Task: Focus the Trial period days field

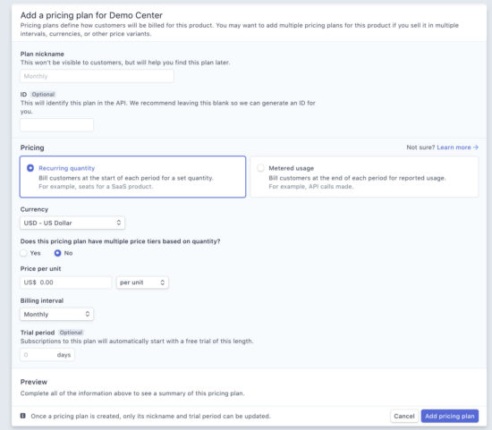Action: tap(47, 355)
